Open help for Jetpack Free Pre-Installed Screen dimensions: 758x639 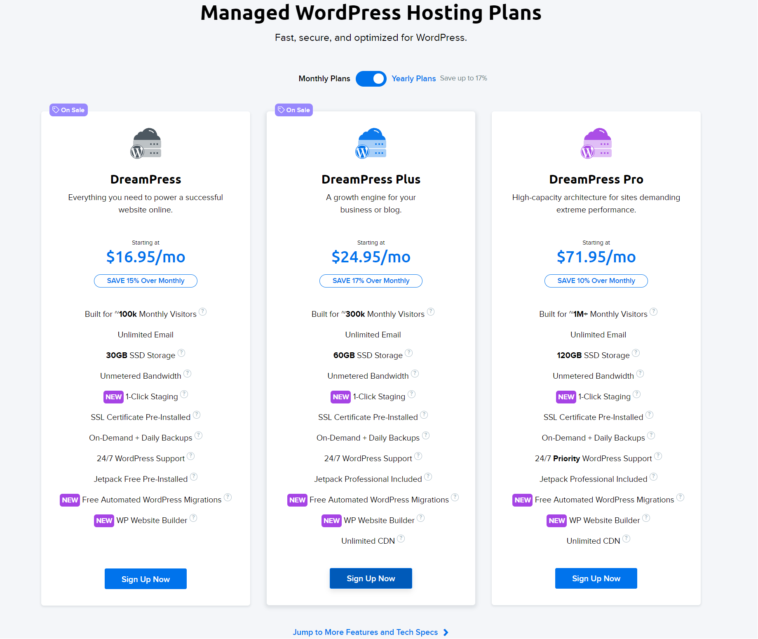[x=194, y=476]
